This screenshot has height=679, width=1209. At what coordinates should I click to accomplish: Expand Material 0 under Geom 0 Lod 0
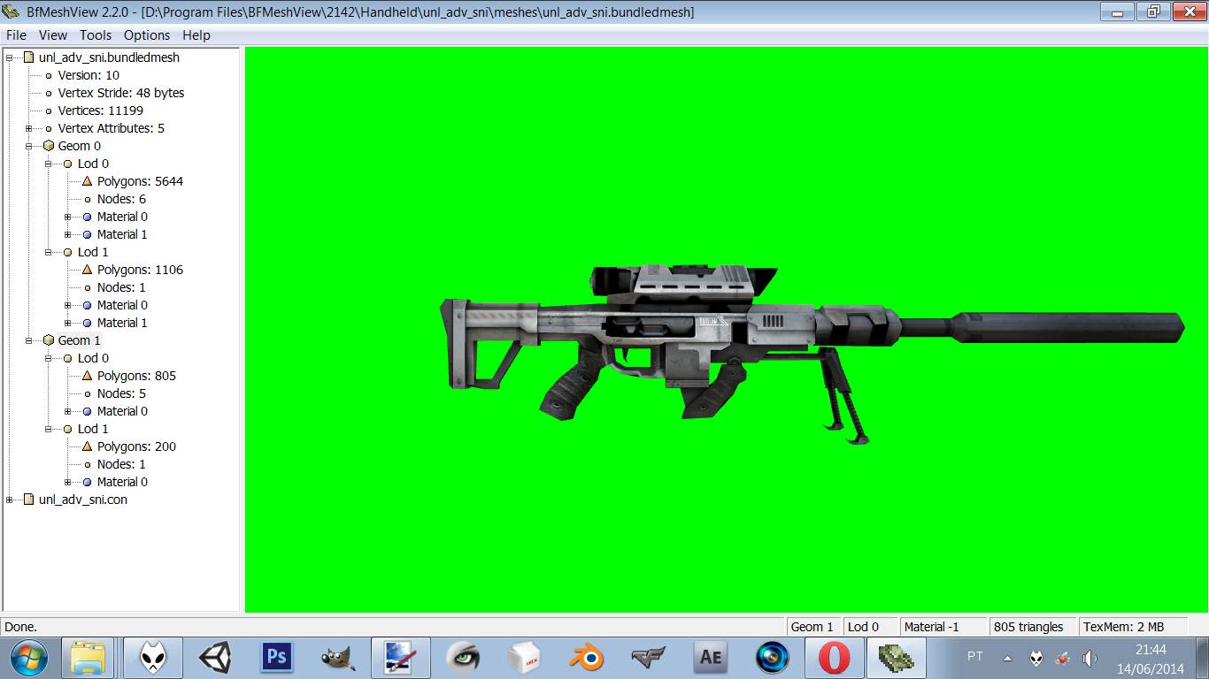coord(69,217)
